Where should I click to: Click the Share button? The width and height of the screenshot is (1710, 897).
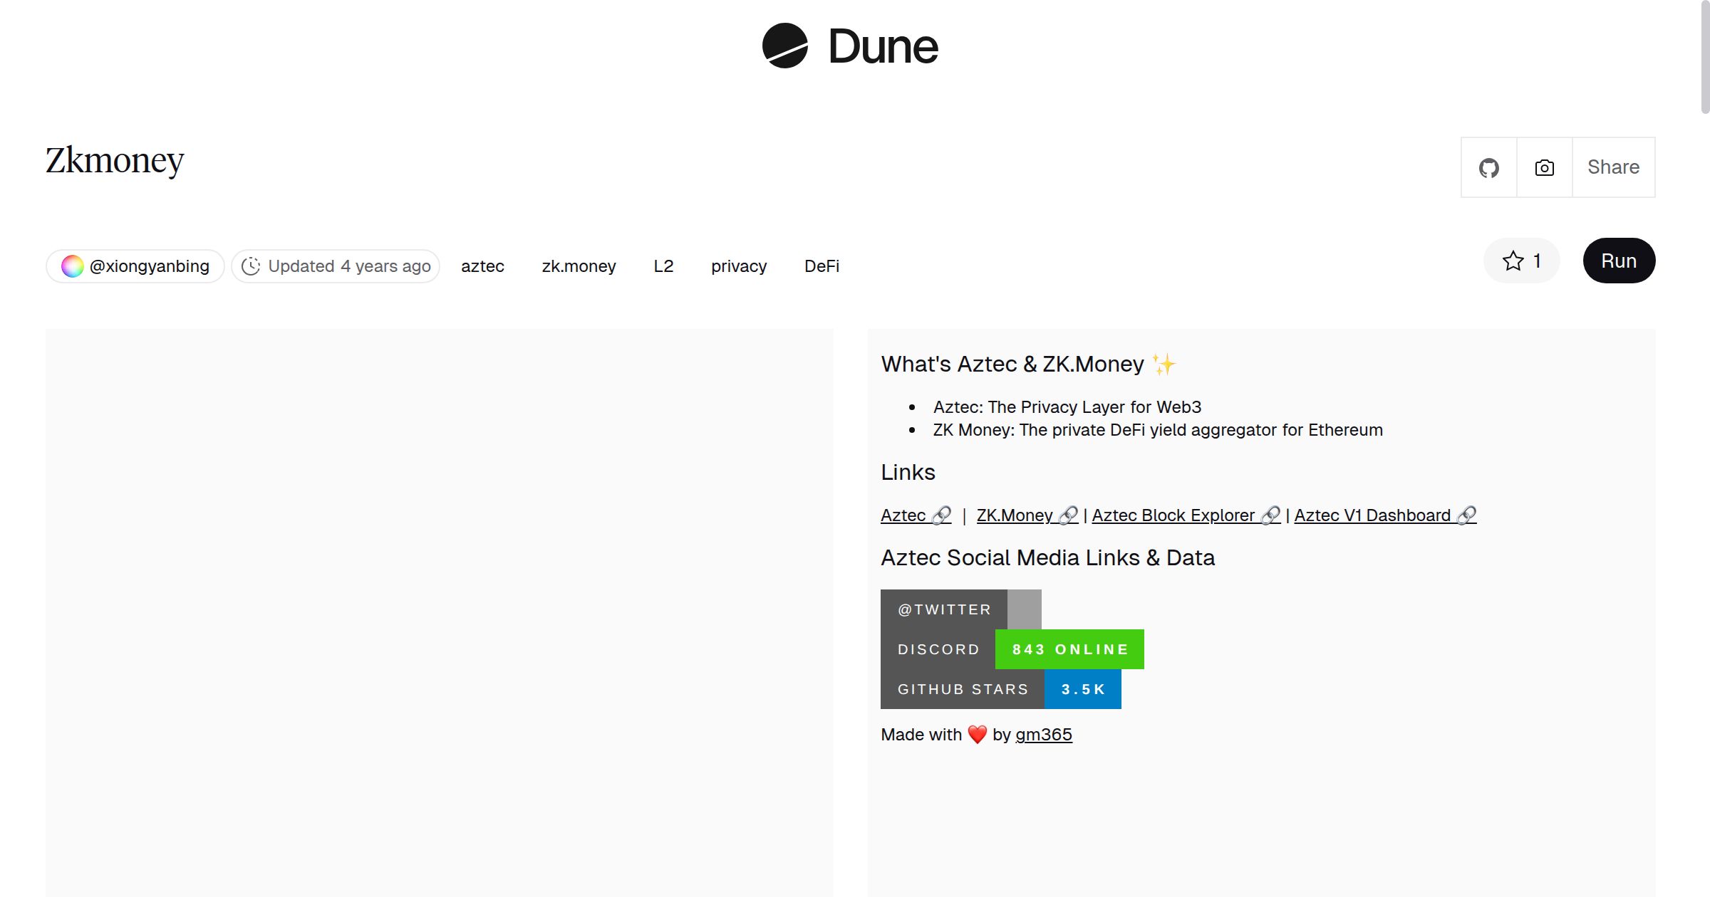[1613, 167]
